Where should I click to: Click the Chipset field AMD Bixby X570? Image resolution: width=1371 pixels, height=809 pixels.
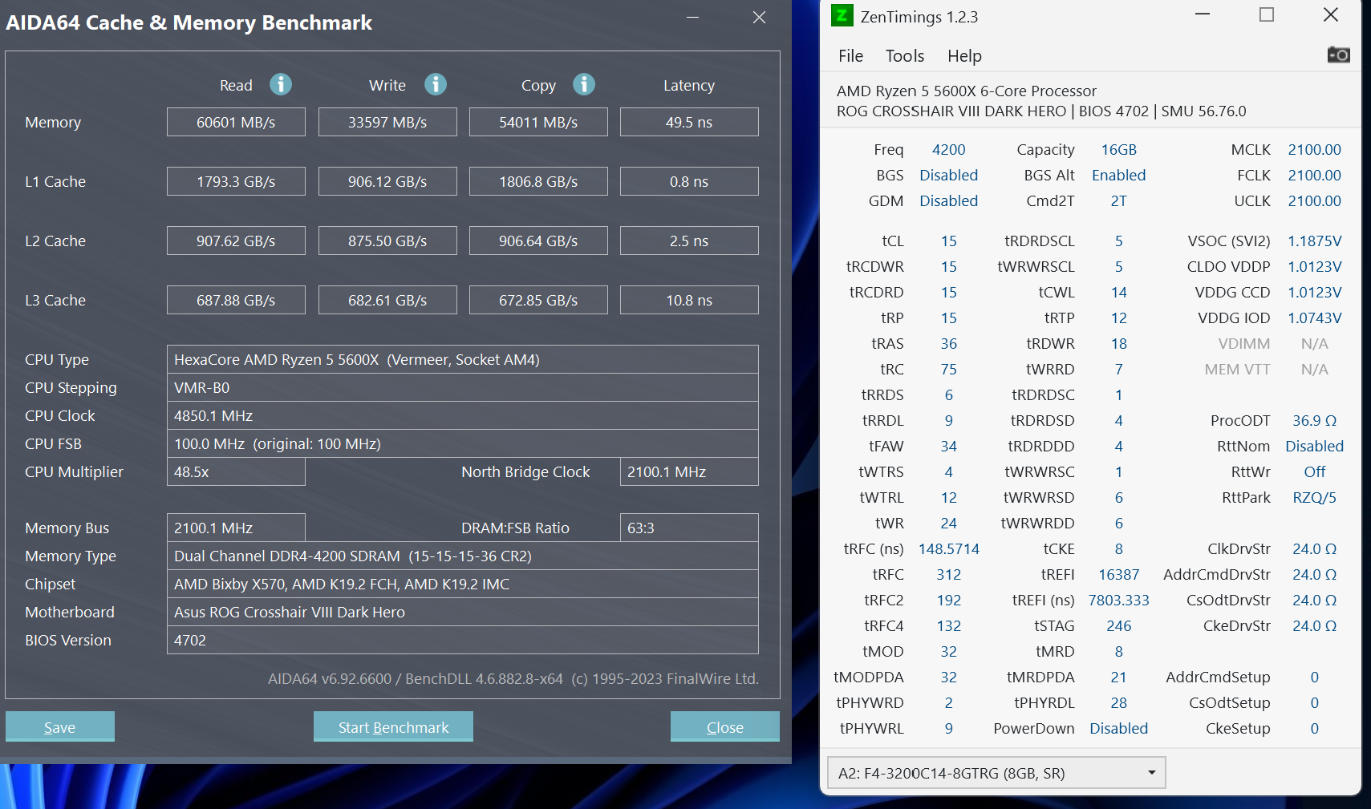pos(463,584)
